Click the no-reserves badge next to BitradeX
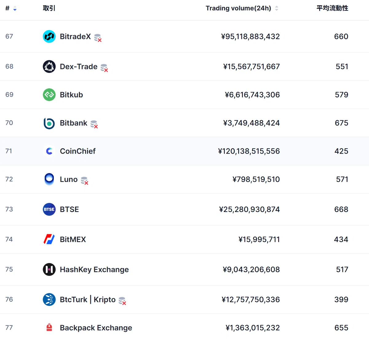The width and height of the screenshot is (369, 341). click(x=98, y=38)
